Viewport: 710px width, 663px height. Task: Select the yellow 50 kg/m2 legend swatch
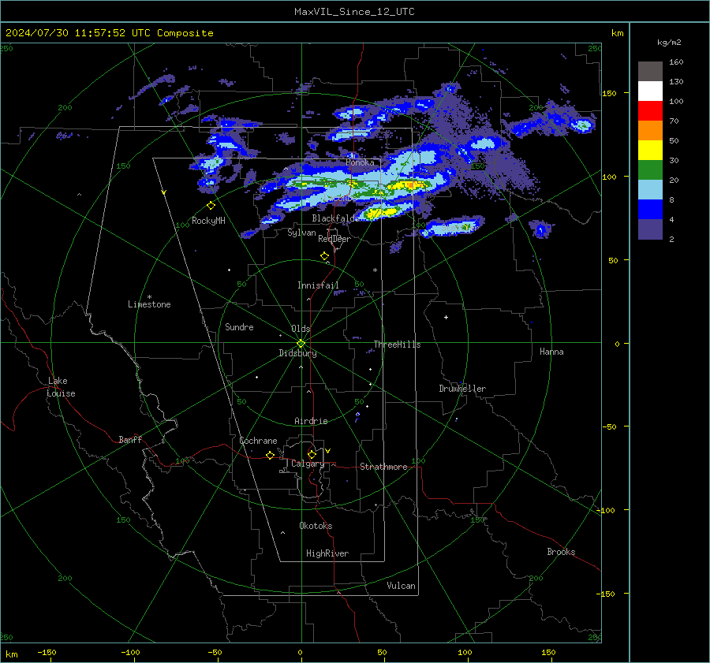pos(650,151)
